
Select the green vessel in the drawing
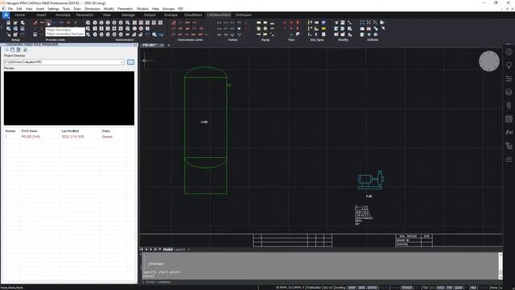click(206, 130)
